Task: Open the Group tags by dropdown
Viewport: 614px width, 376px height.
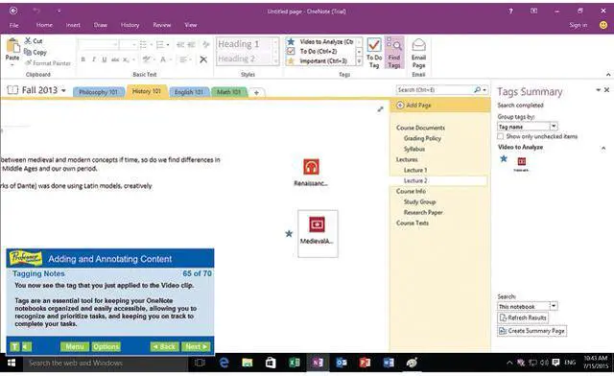Action: (554, 126)
